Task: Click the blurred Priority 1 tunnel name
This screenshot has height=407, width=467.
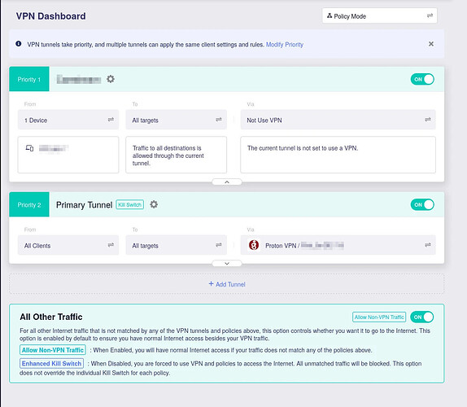Action: tap(79, 79)
